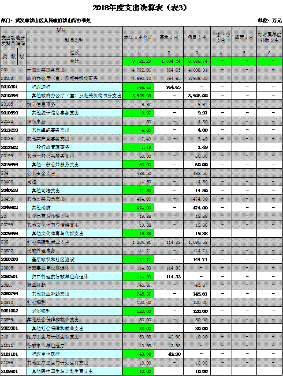Select the 基本支出 column header
The image size is (283, 376).
point(169,38)
